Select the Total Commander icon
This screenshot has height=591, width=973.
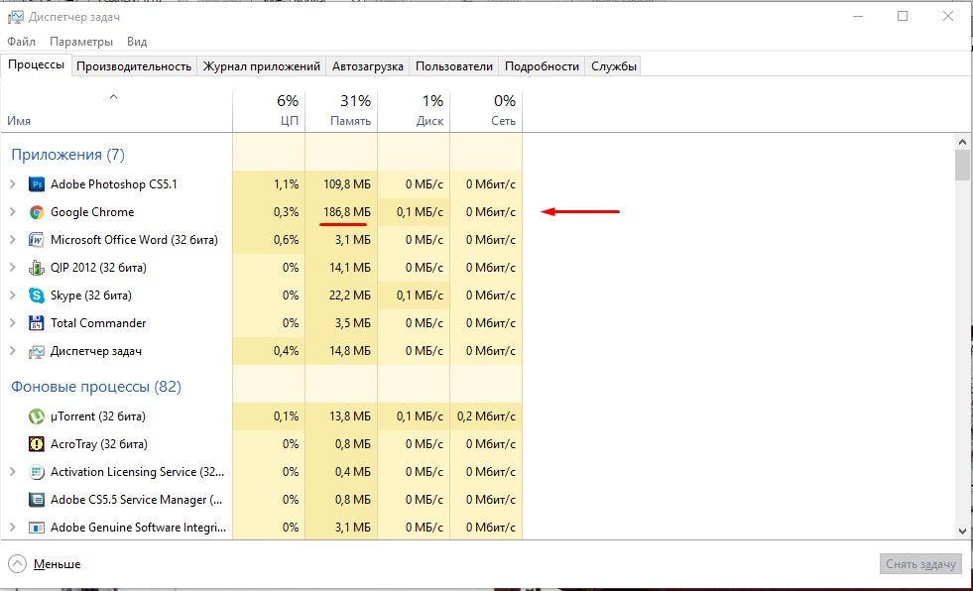(x=37, y=323)
